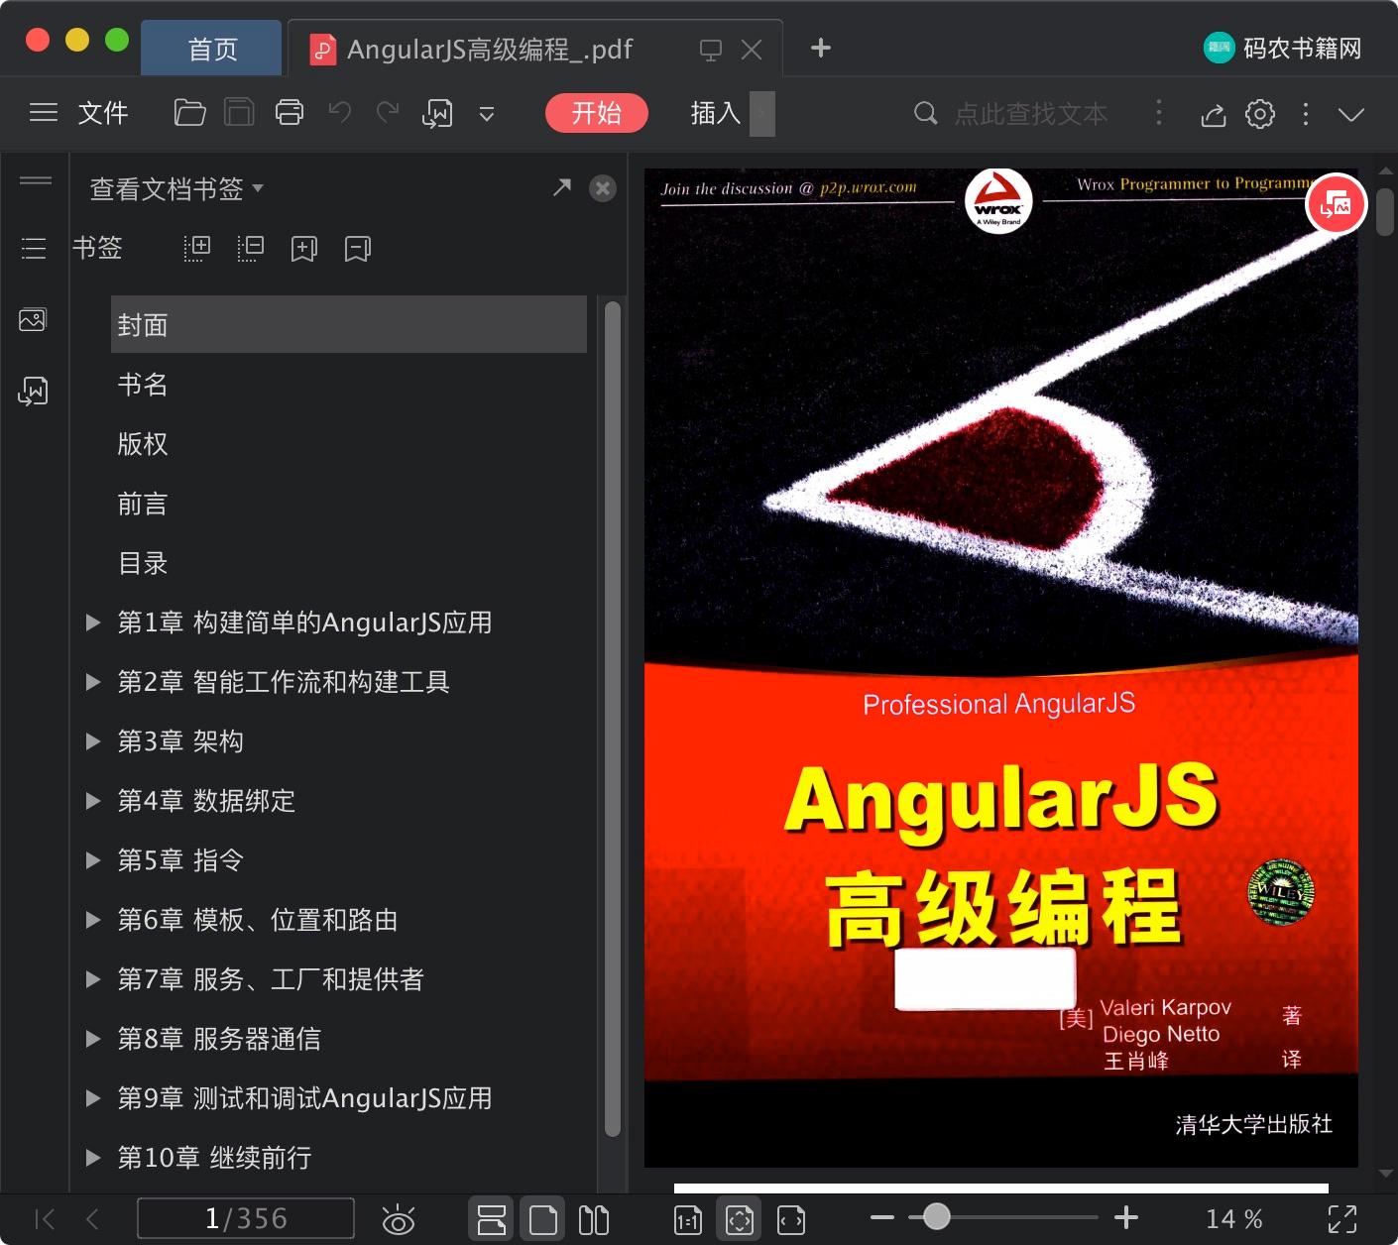Collapse all bookmarks icon
This screenshot has height=1245, width=1398.
click(x=251, y=249)
